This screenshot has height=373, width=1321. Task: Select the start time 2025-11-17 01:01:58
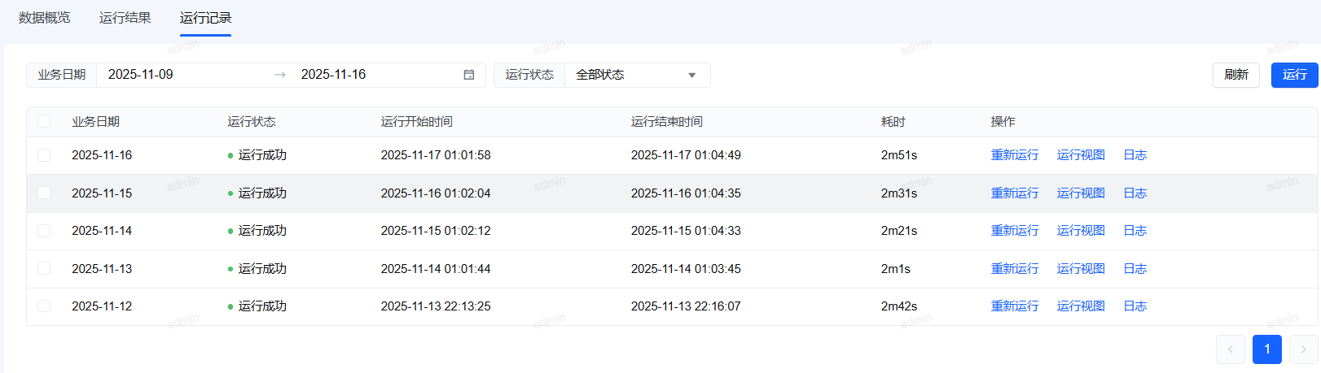coord(436,155)
